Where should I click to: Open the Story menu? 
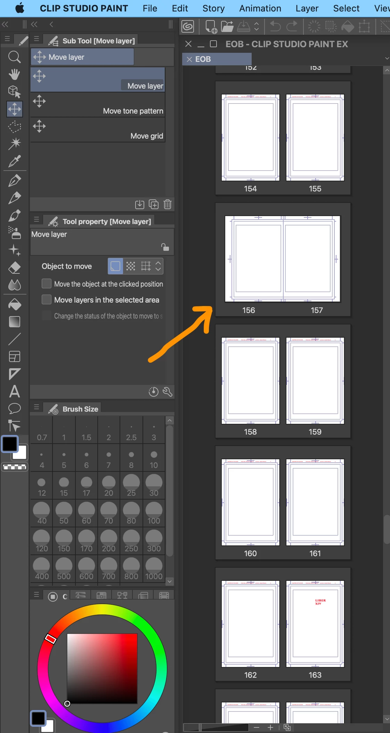[x=213, y=8]
